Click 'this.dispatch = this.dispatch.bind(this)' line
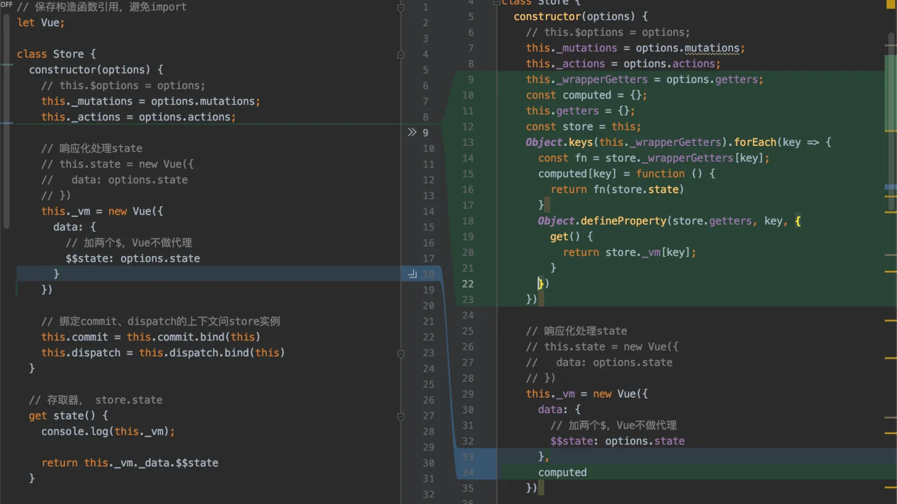This screenshot has width=897, height=504. click(x=163, y=353)
